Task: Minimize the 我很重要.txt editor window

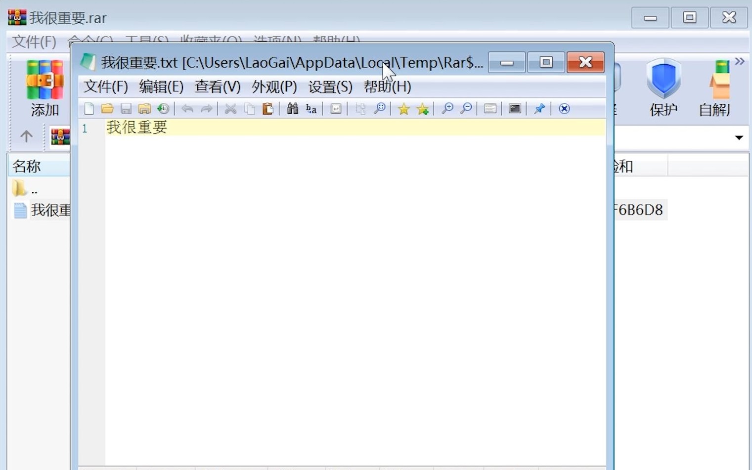Action: point(507,63)
